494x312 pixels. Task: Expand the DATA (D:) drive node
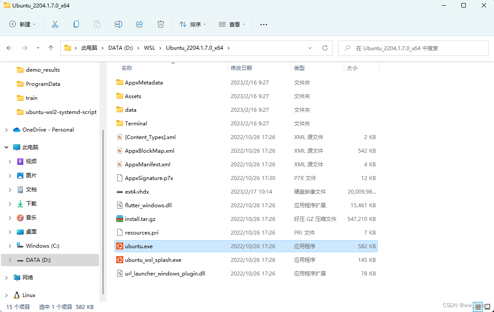(x=10, y=260)
